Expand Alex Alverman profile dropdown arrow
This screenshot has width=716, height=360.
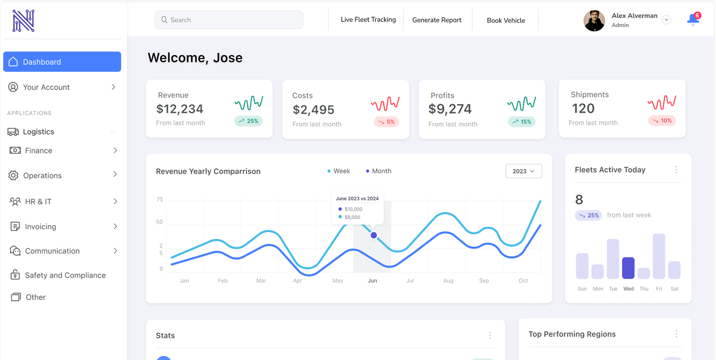click(x=666, y=20)
